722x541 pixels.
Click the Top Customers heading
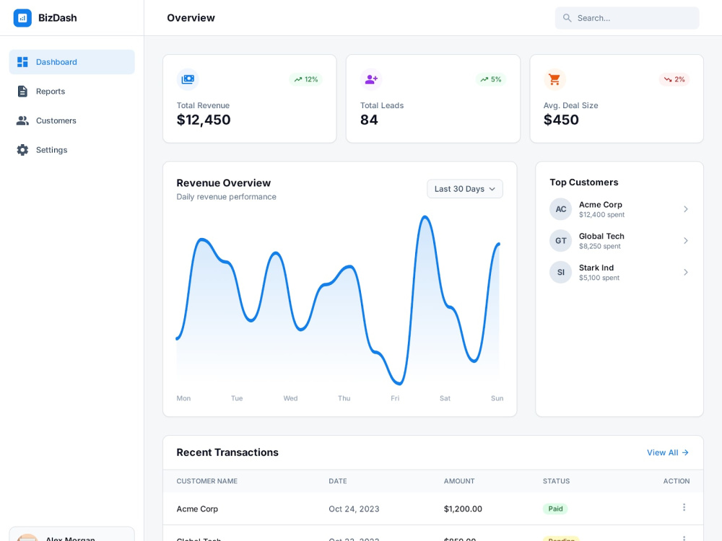584,182
